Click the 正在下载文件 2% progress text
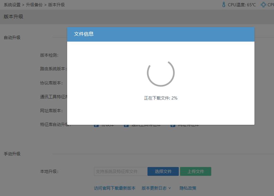Screen dimensions: 274x196 [160, 98]
